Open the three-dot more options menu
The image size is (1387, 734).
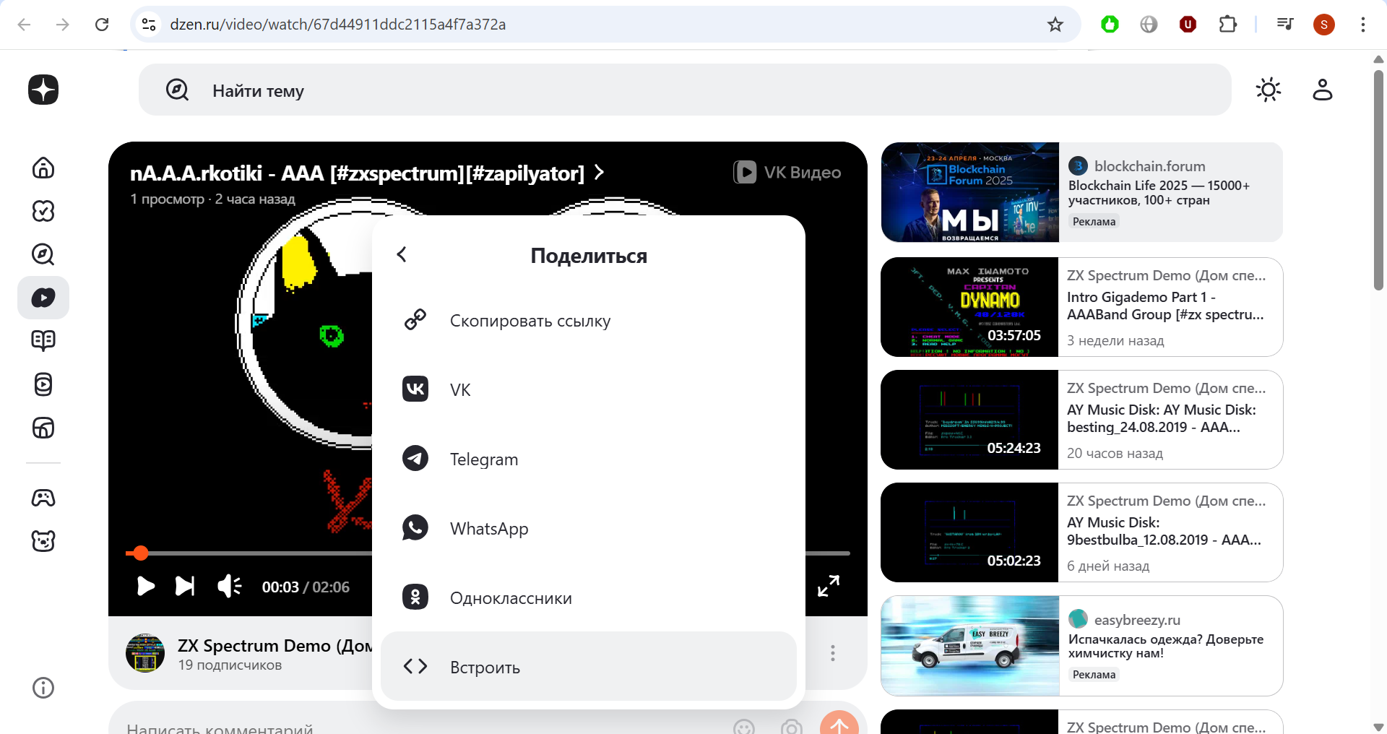(x=833, y=653)
